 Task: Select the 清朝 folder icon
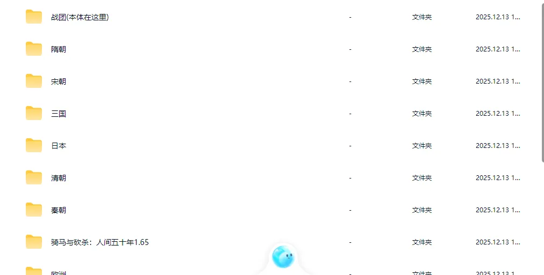click(34, 177)
